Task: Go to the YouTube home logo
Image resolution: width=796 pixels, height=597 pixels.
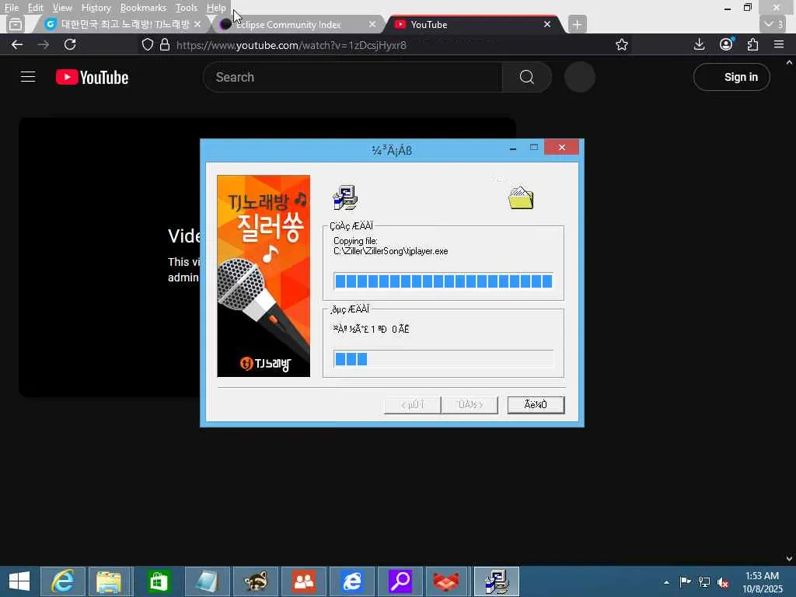Action: tap(92, 77)
